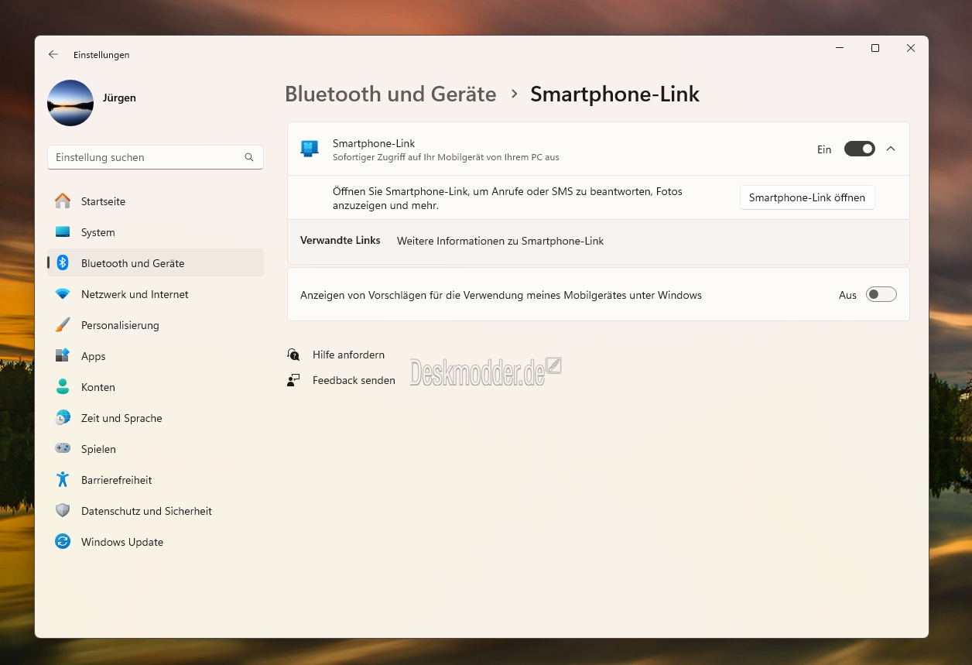Click the Windows Update sync icon
The image size is (972, 665).
[x=63, y=542]
